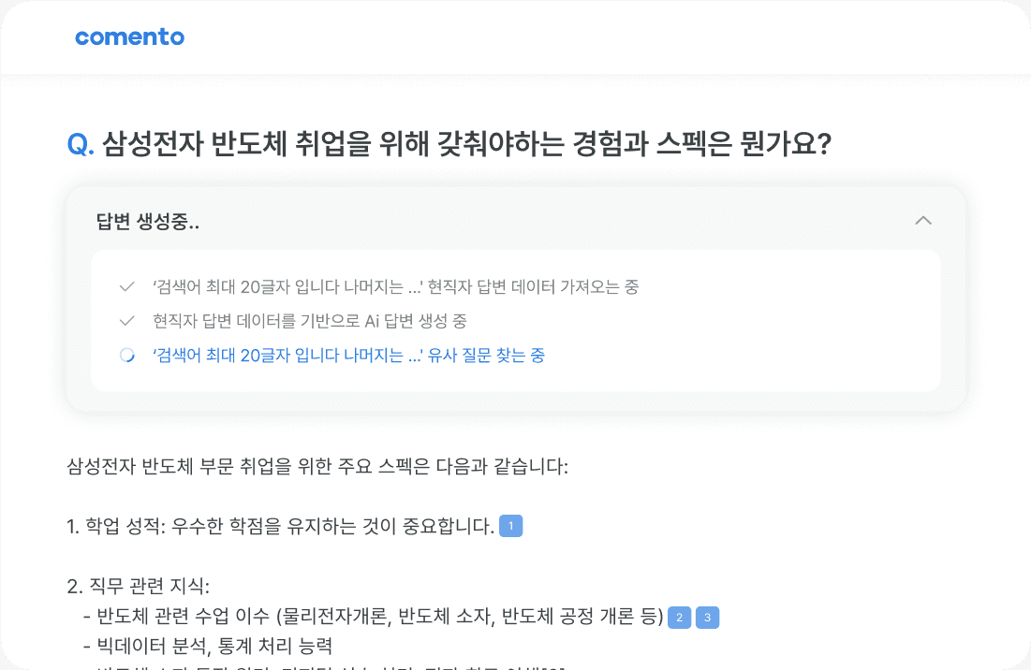Open citation badge 3 reference
Viewport: 1031px width, 670px height.
pos(707,618)
